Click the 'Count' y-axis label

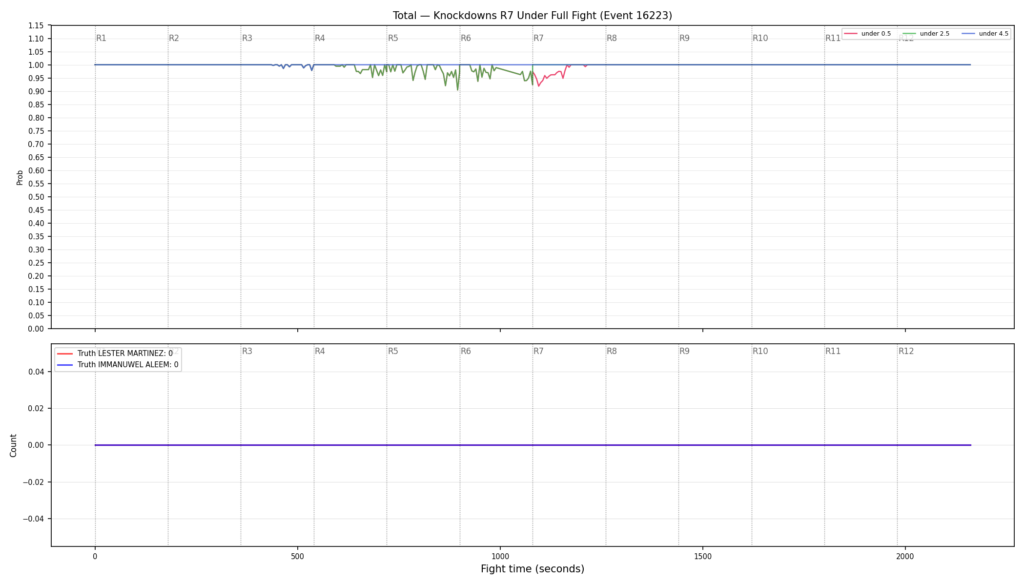click(13, 445)
